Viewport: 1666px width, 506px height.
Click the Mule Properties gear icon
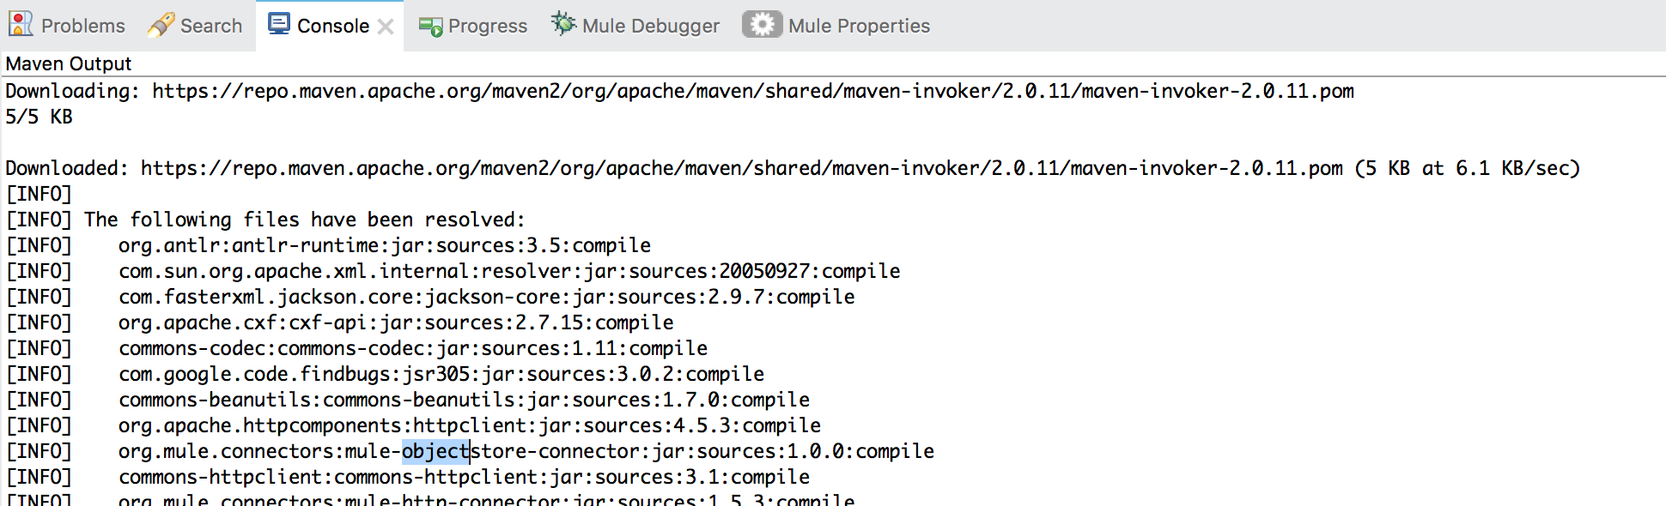[762, 24]
